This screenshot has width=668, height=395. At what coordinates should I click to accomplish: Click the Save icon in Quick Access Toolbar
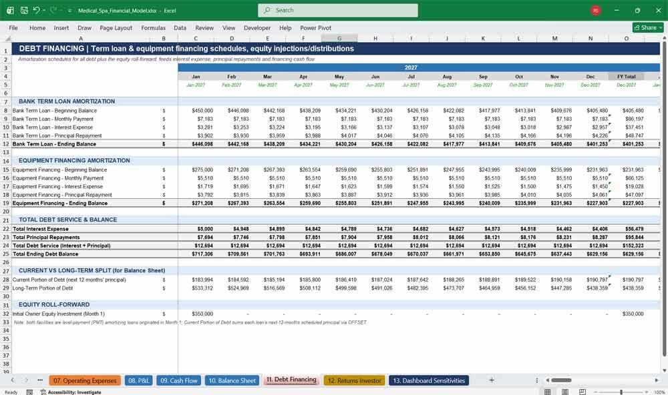(x=24, y=10)
